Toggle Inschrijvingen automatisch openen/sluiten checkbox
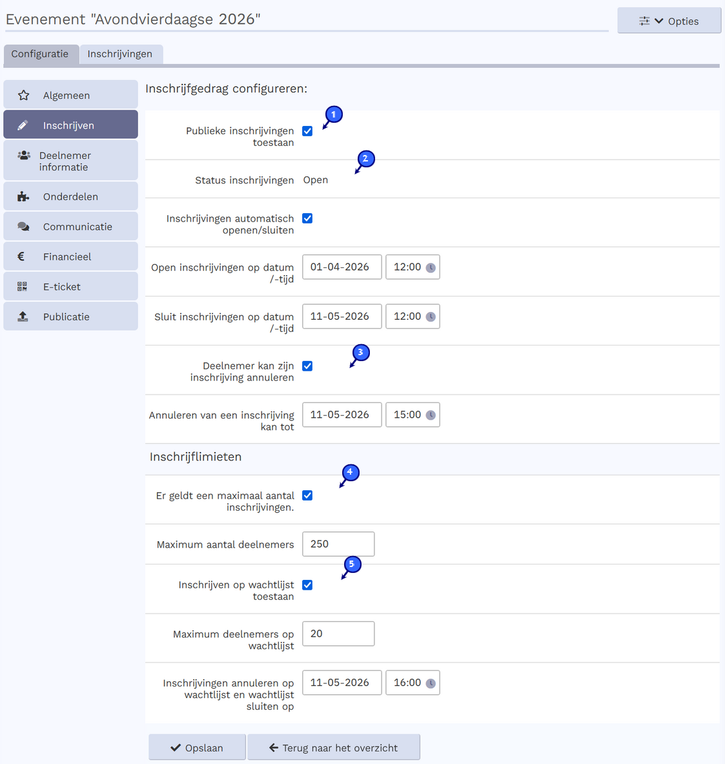725x764 pixels. click(x=307, y=218)
